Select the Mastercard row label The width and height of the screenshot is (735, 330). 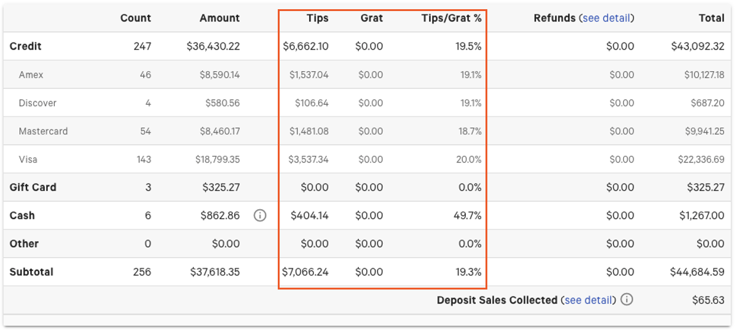(43, 131)
